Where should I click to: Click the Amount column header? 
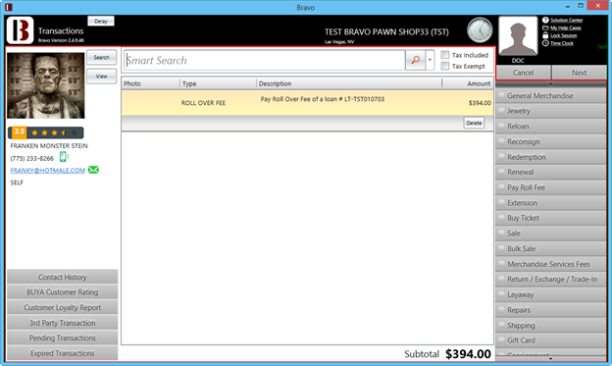(468, 83)
